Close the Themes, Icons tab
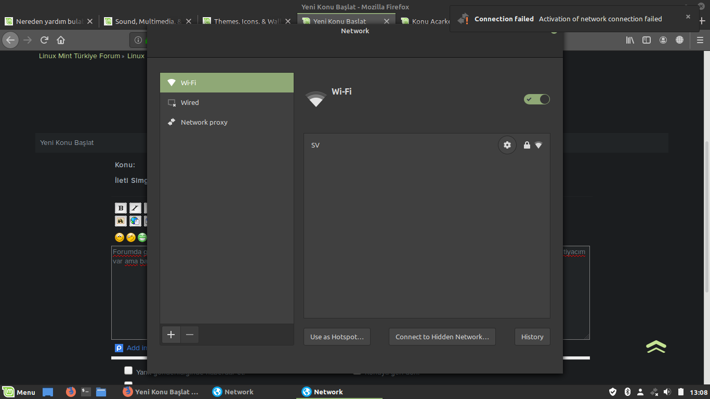The image size is (710, 399). point(287,21)
